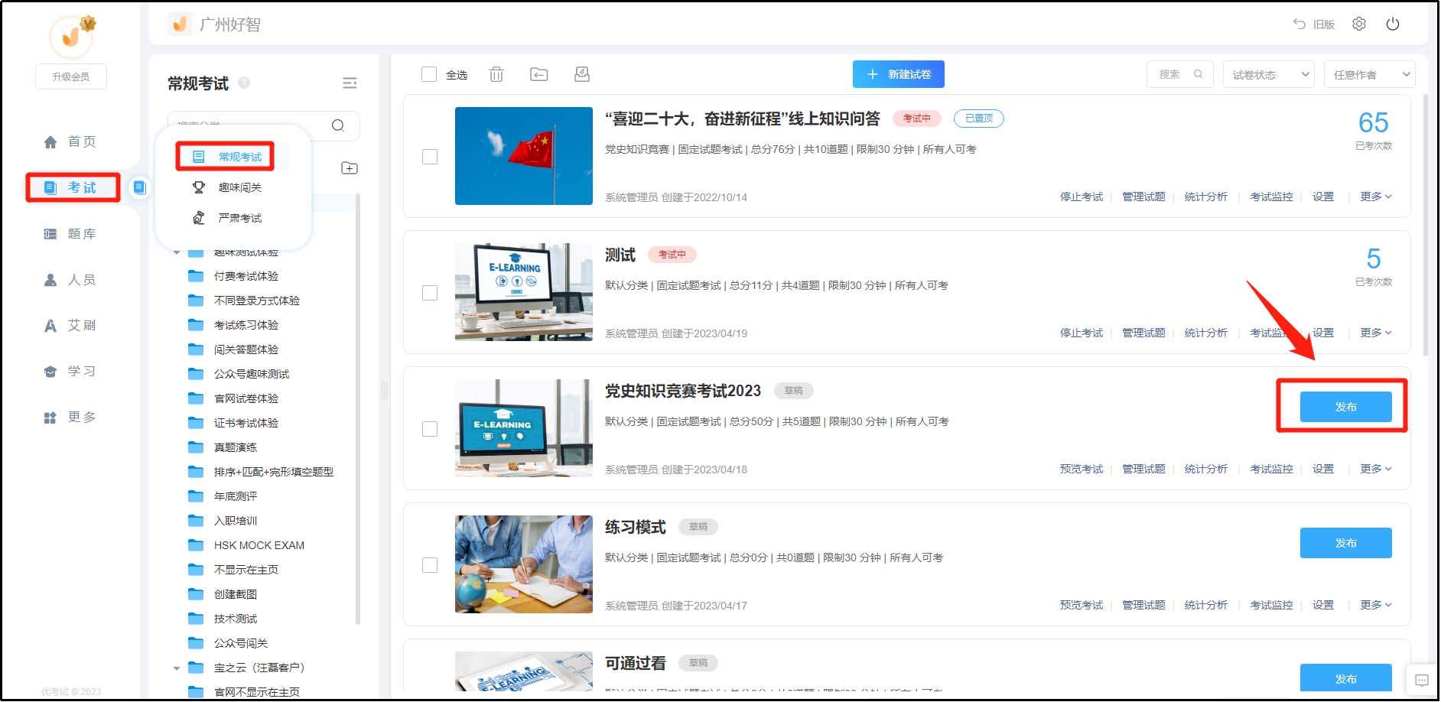This screenshot has width=1441, height=702.
Task: Select 题库 in the left sidebar
Action: pyautogui.click(x=71, y=233)
